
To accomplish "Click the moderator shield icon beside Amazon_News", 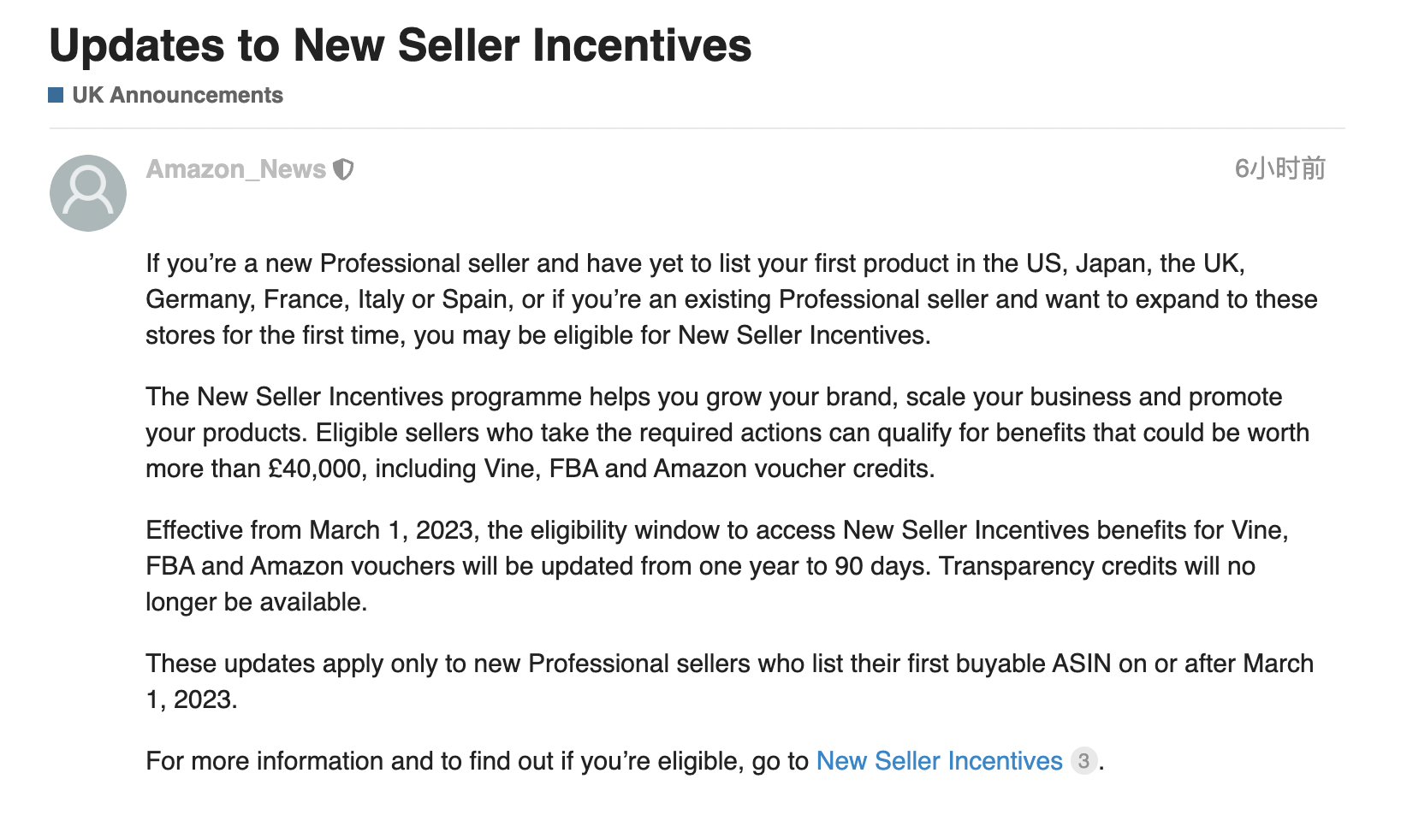I will [x=343, y=169].
